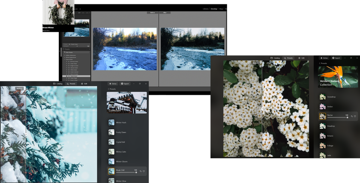Open the Filter Presets dropdown in Lightroom
Screen dimensions: 360x183
click(x=76, y=52)
